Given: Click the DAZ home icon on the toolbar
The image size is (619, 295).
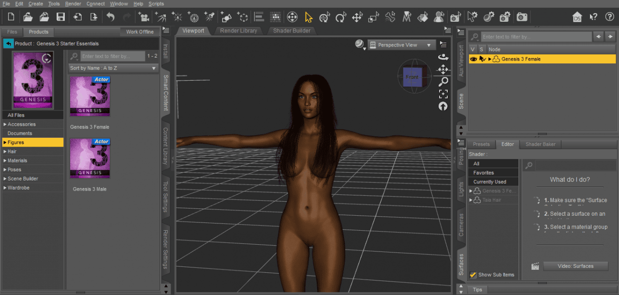Looking at the screenshot, I should point(577,17).
